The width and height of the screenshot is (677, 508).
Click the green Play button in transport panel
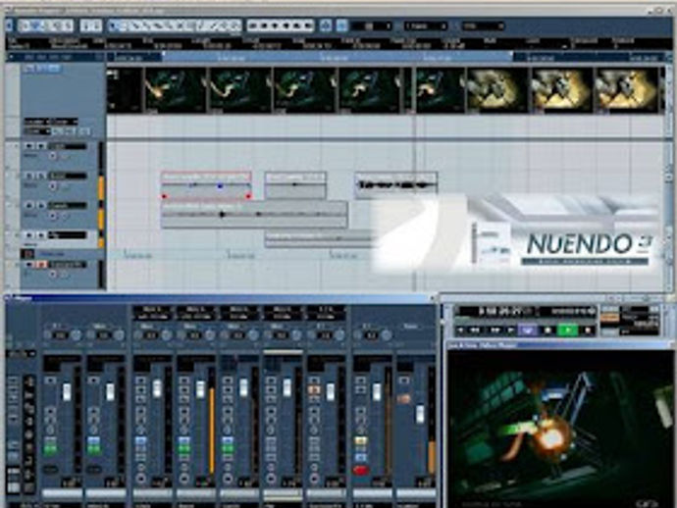(568, 330)
